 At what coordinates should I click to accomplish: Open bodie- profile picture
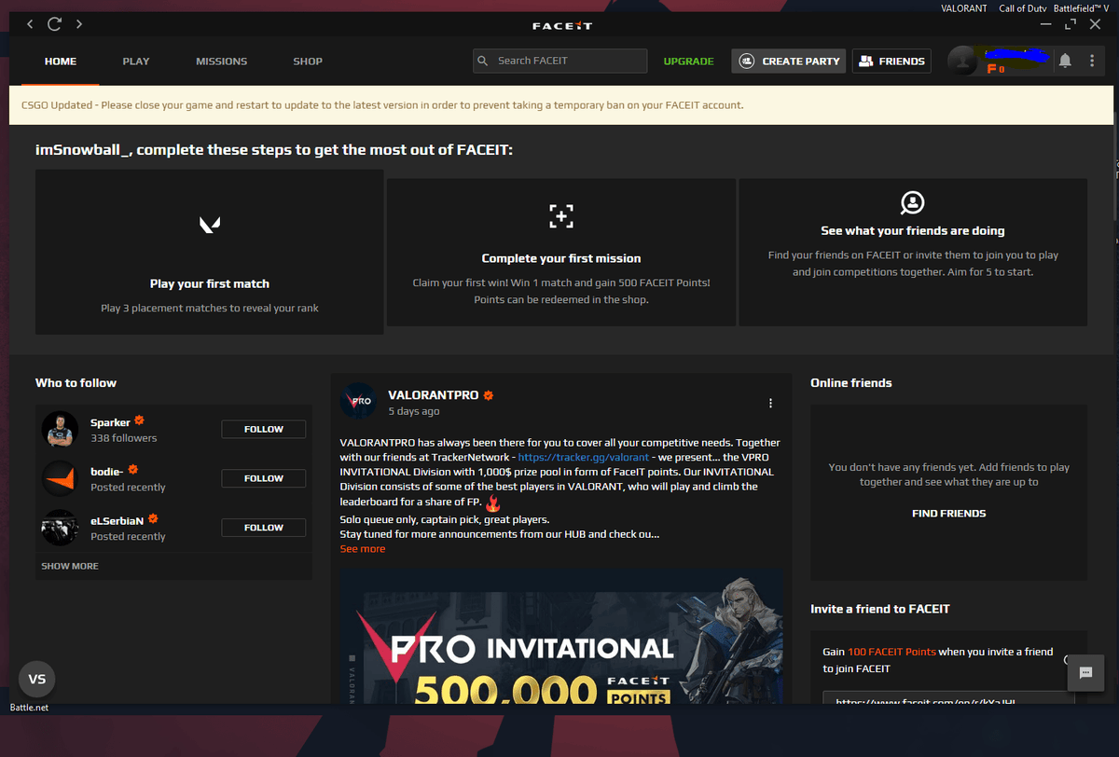[x=60, y=478]
